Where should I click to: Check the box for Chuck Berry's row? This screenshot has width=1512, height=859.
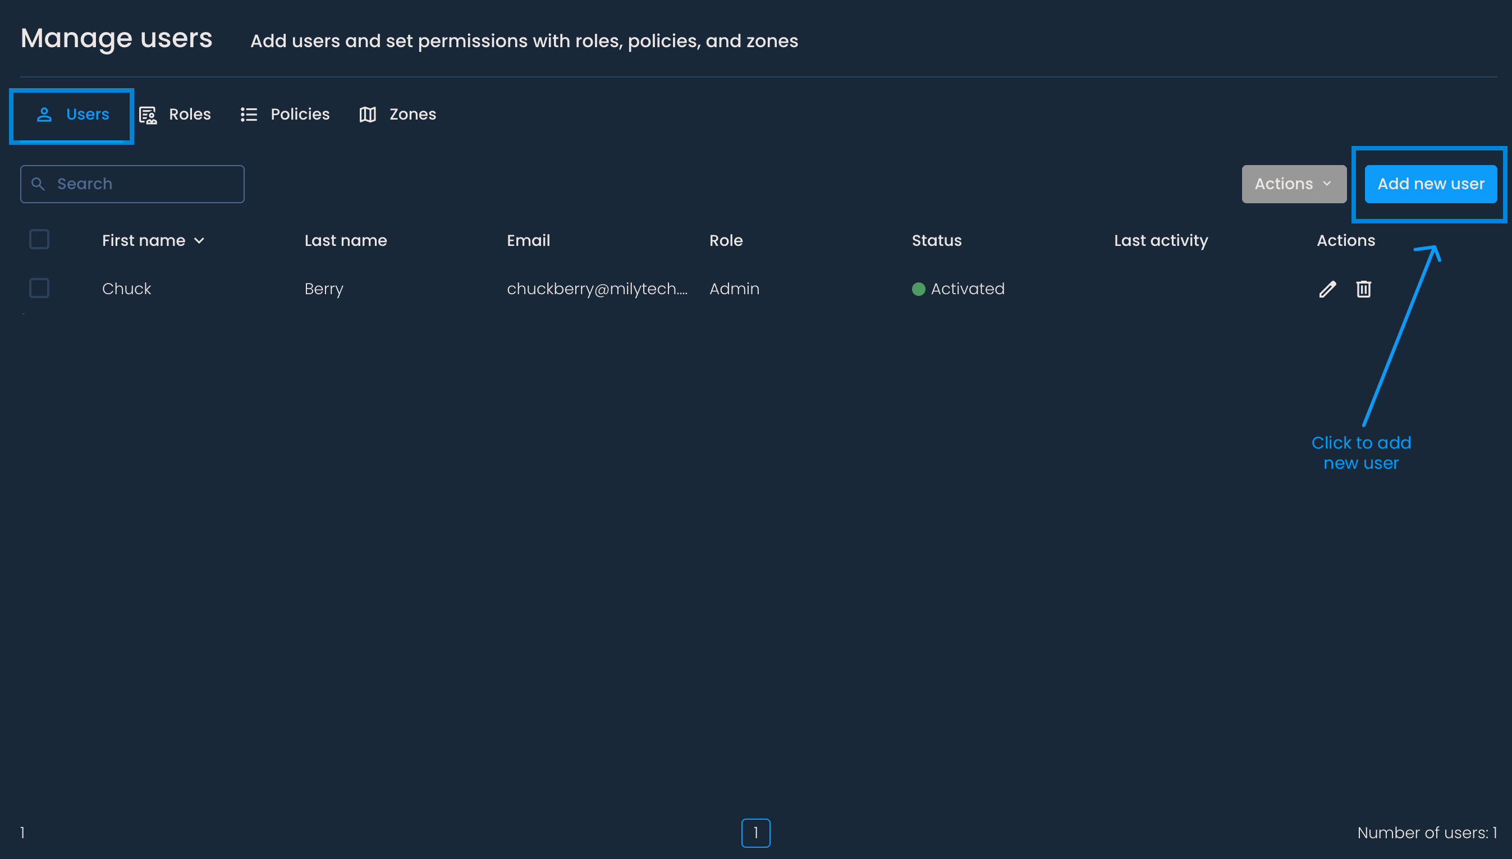[39, 289]
